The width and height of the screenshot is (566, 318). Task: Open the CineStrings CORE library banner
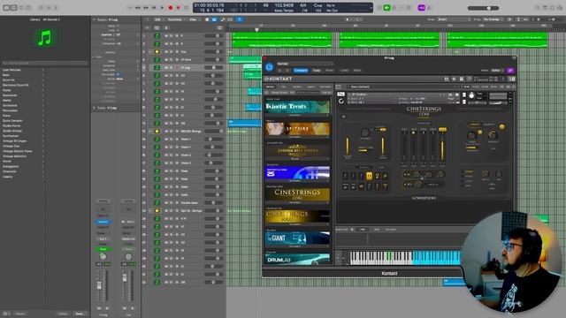pos(297,194)
